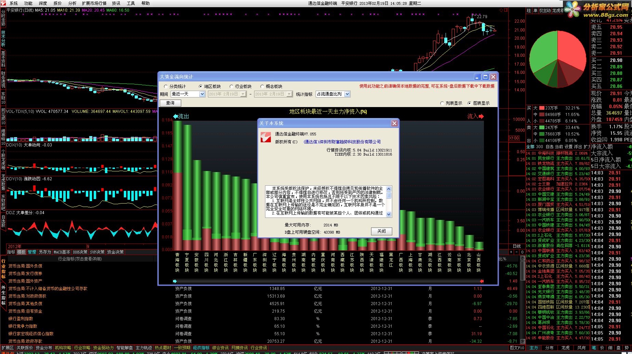This screenshot has height=354, width=632.
Task: Open the 外生指标 side tab
Action: click(3, 295)
